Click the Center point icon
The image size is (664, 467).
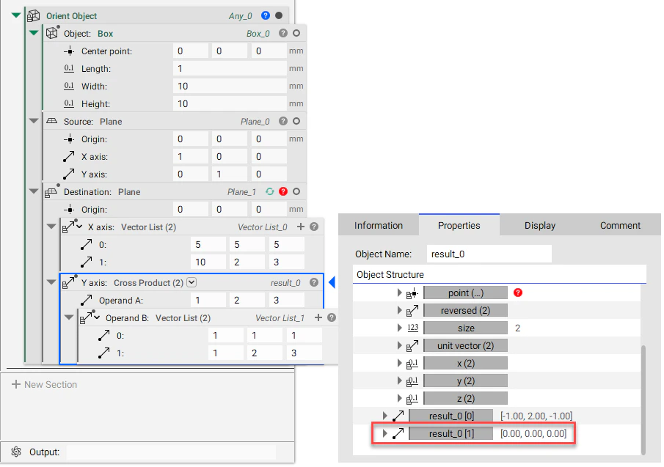pos(69,51)
